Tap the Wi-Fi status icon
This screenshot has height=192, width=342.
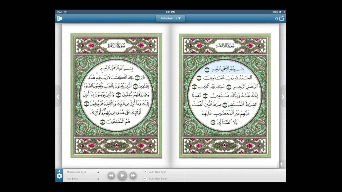pyautogui.click(x=65, y=12)
